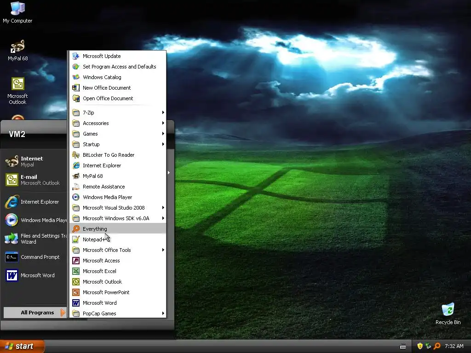Launch Internet Mypal from pinned list
This screenshot has height=353, width=471.
pos(34,161)
